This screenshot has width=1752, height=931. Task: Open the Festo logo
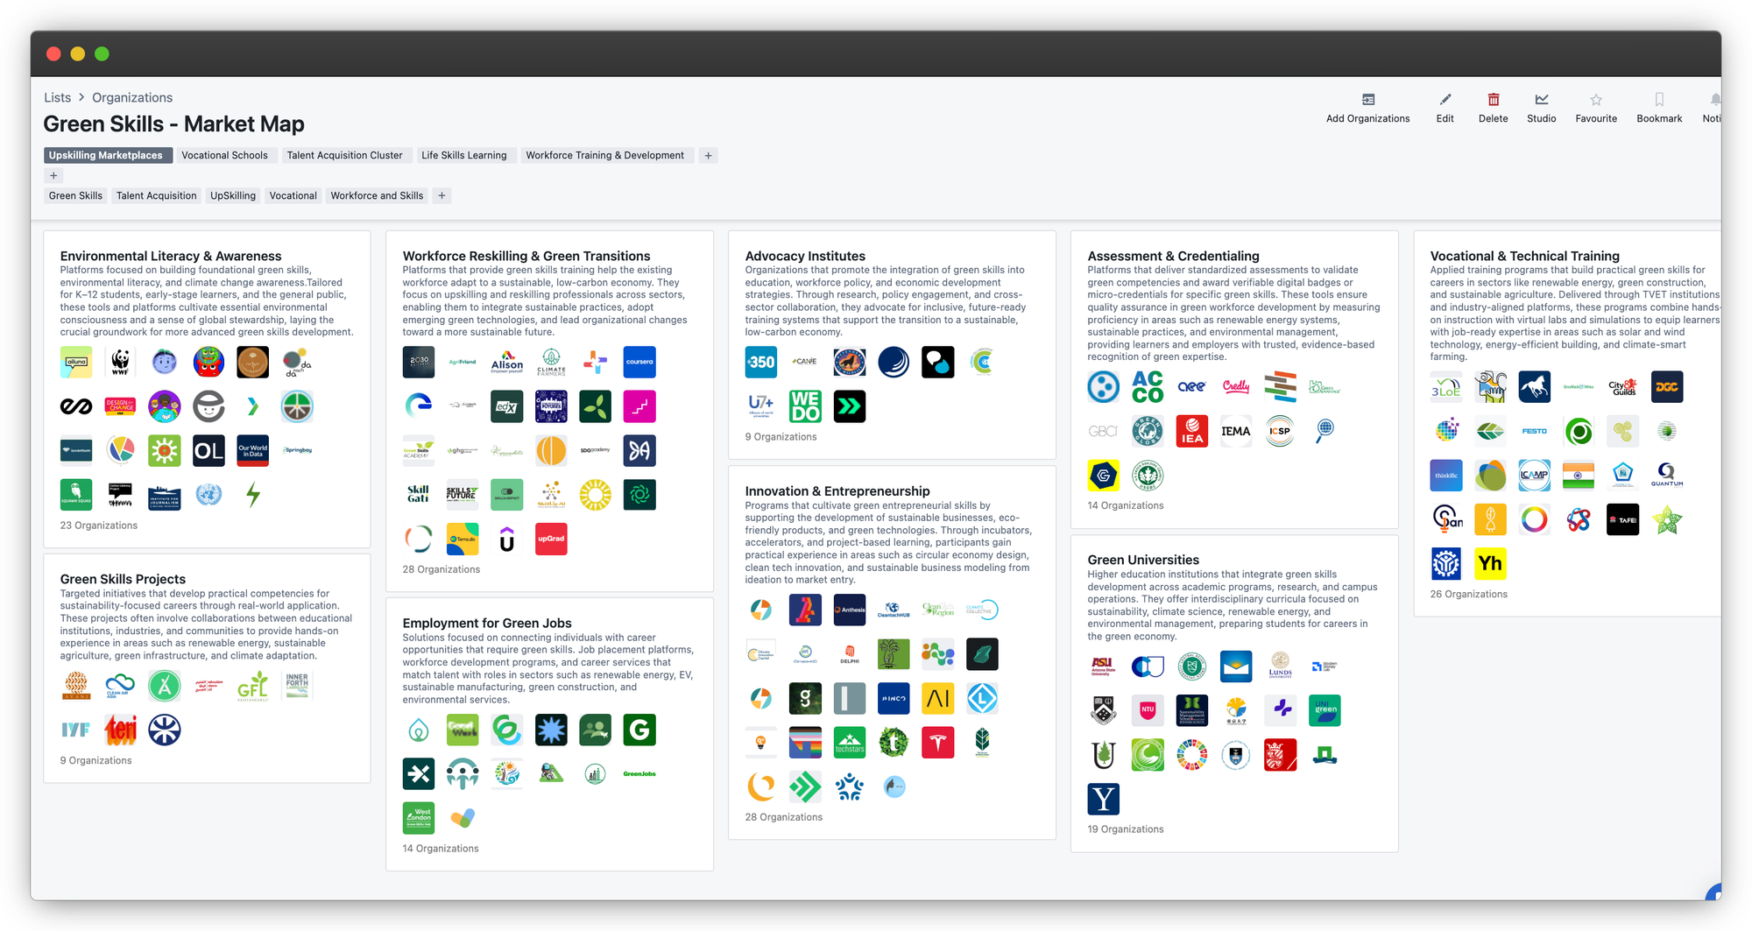[1534, 431]
